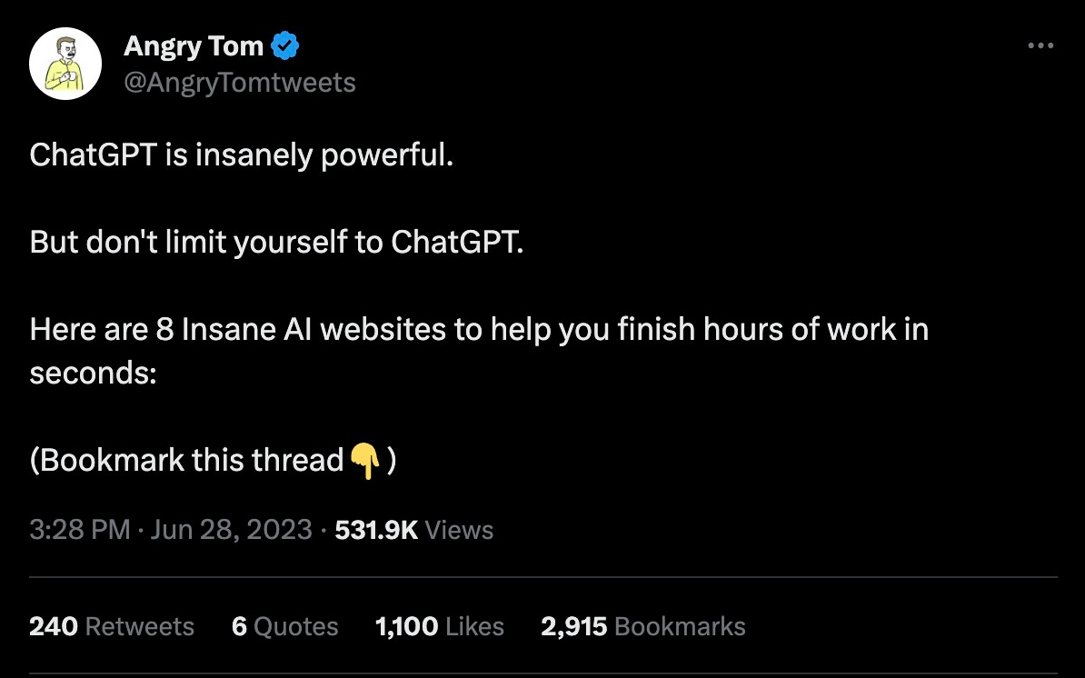Viewport: 1085px width, 678px height.
Task: Click the 2,915 Bookmarks count
Action: click(642, 625)
